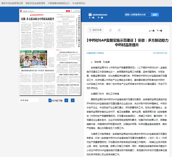Open 中国健康传媒集团主办 top link
This screenshot has width=172, height=157.
point(59,3)
